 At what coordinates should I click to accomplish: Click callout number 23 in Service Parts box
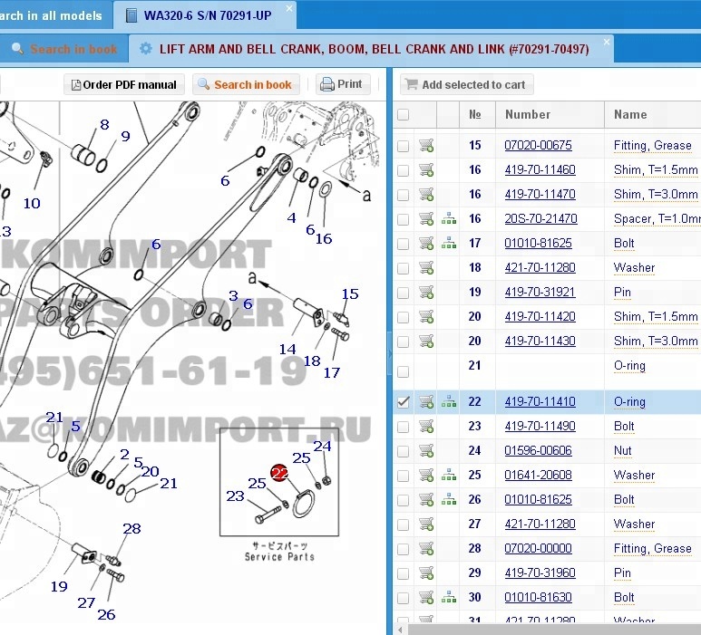[x=235, y=495]
